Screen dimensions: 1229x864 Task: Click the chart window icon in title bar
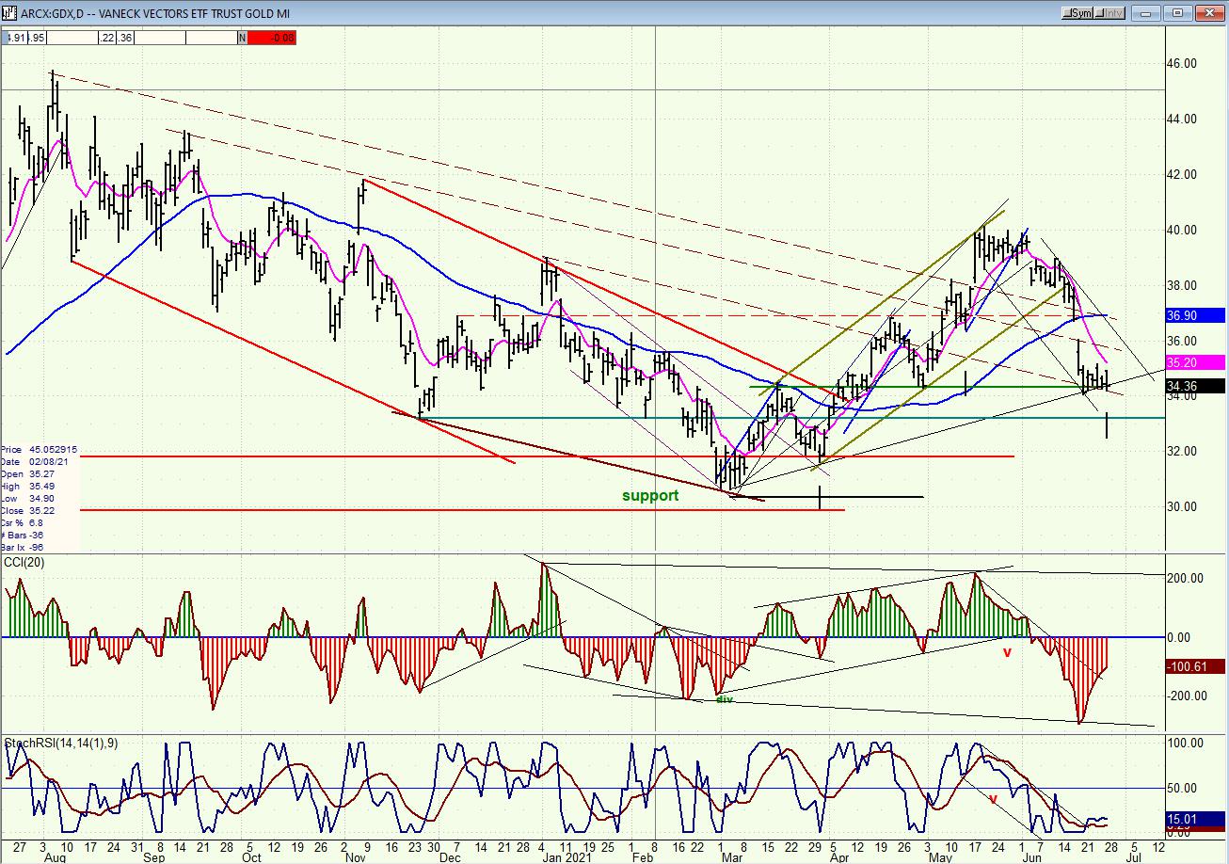8,12
